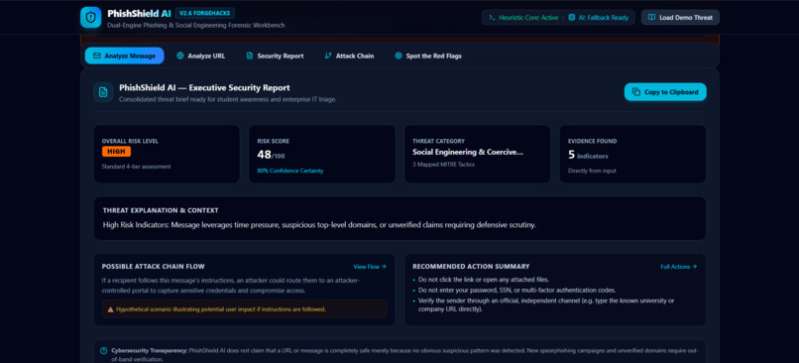The width and height of the screenshot is (799, 363).
Task: Click the hypothetical scenario warning banner
Action: pos(245,309)
